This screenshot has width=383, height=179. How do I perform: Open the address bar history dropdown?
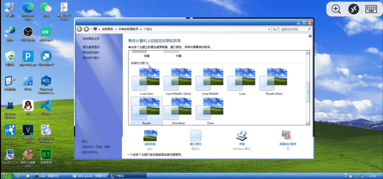click(269, 29)
